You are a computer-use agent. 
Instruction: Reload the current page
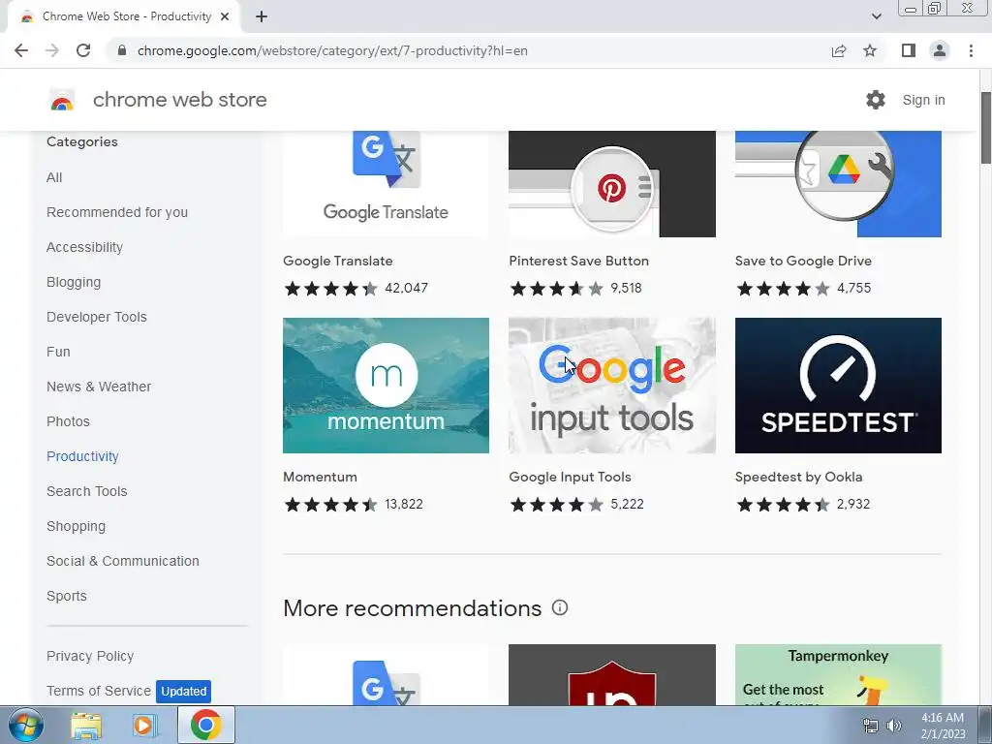[83, 50]
